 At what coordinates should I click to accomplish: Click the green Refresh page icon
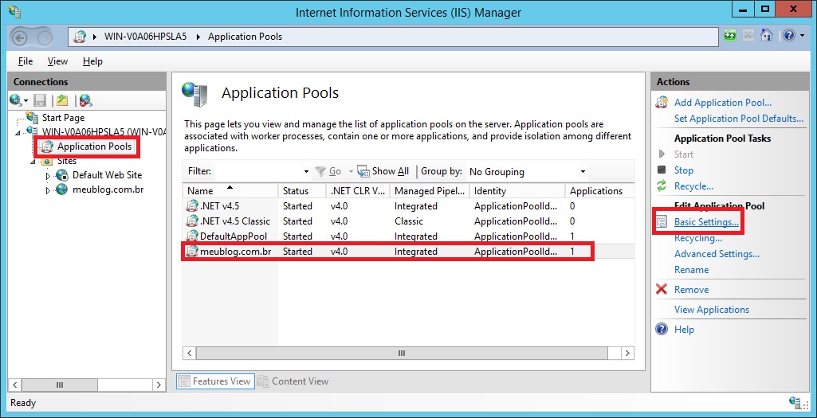[x=730, y=35]
